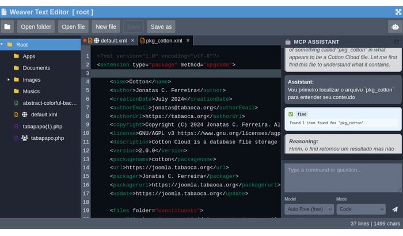
Task: Click line number 3 in the gutter
Action: pyautogui.click(x=88, y=73)
